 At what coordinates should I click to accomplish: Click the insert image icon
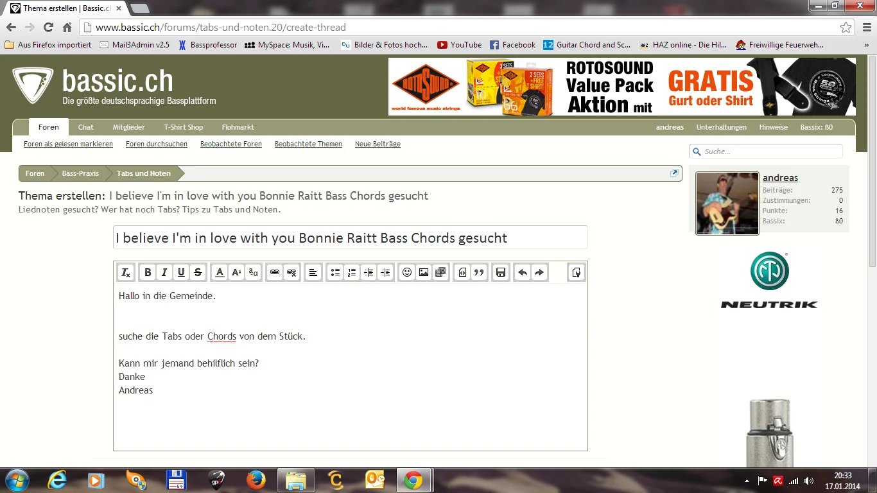point(424,272)
